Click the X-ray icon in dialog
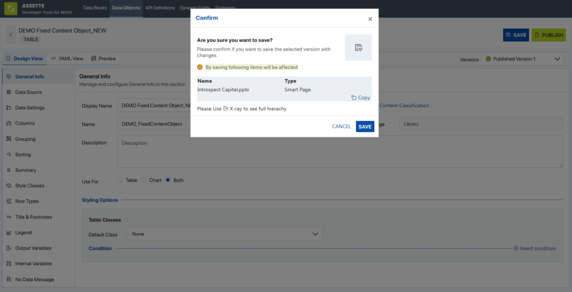Viewport: 572px width, 292px height. [226, 109]
